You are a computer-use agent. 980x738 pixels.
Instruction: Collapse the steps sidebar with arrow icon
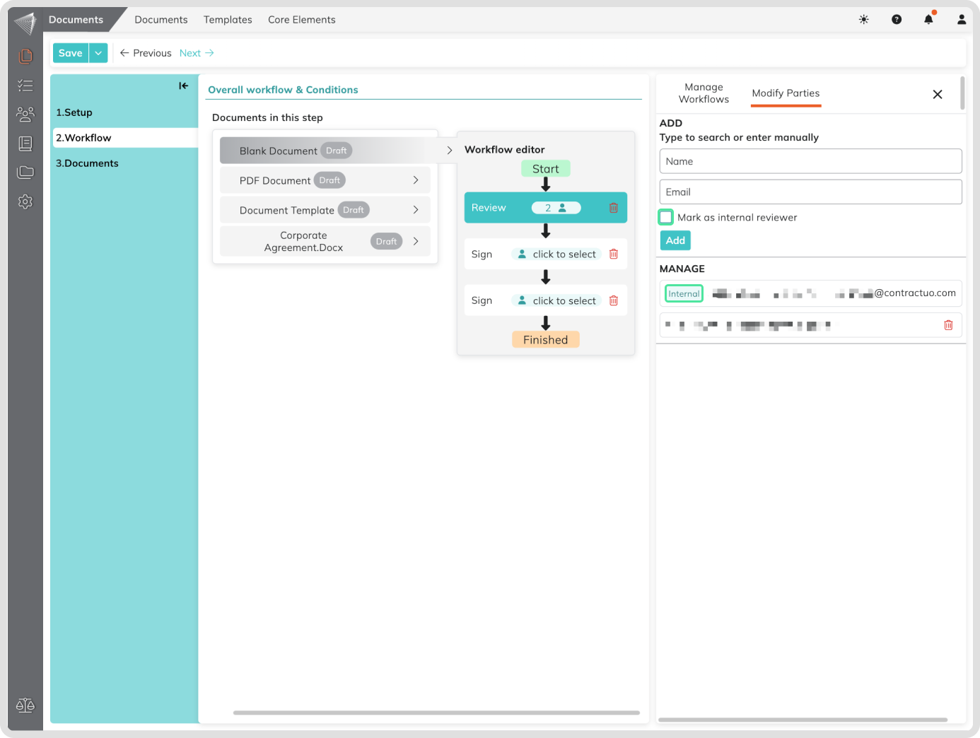(x=183, y=86)
